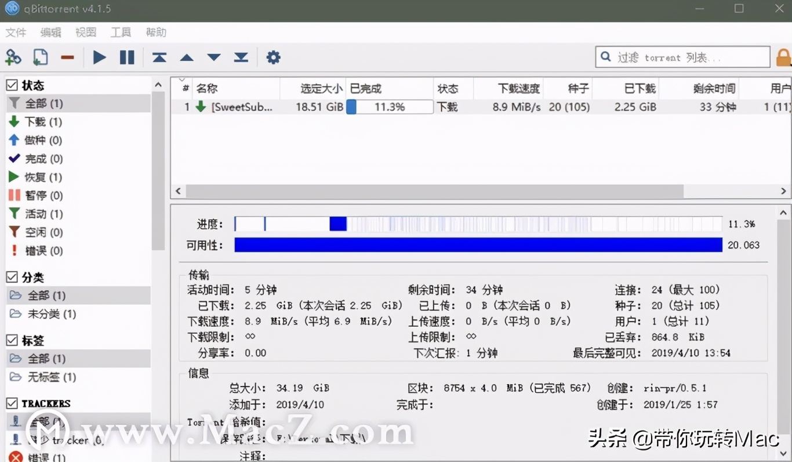Viewport: 792px width, 462px height.
Task: Open the Add torrent file icon
Action: click(39, 57)
